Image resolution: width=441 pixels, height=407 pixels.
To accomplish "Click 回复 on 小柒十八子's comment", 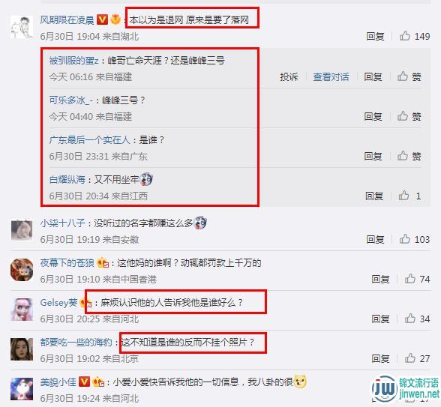I will (375, 240).
